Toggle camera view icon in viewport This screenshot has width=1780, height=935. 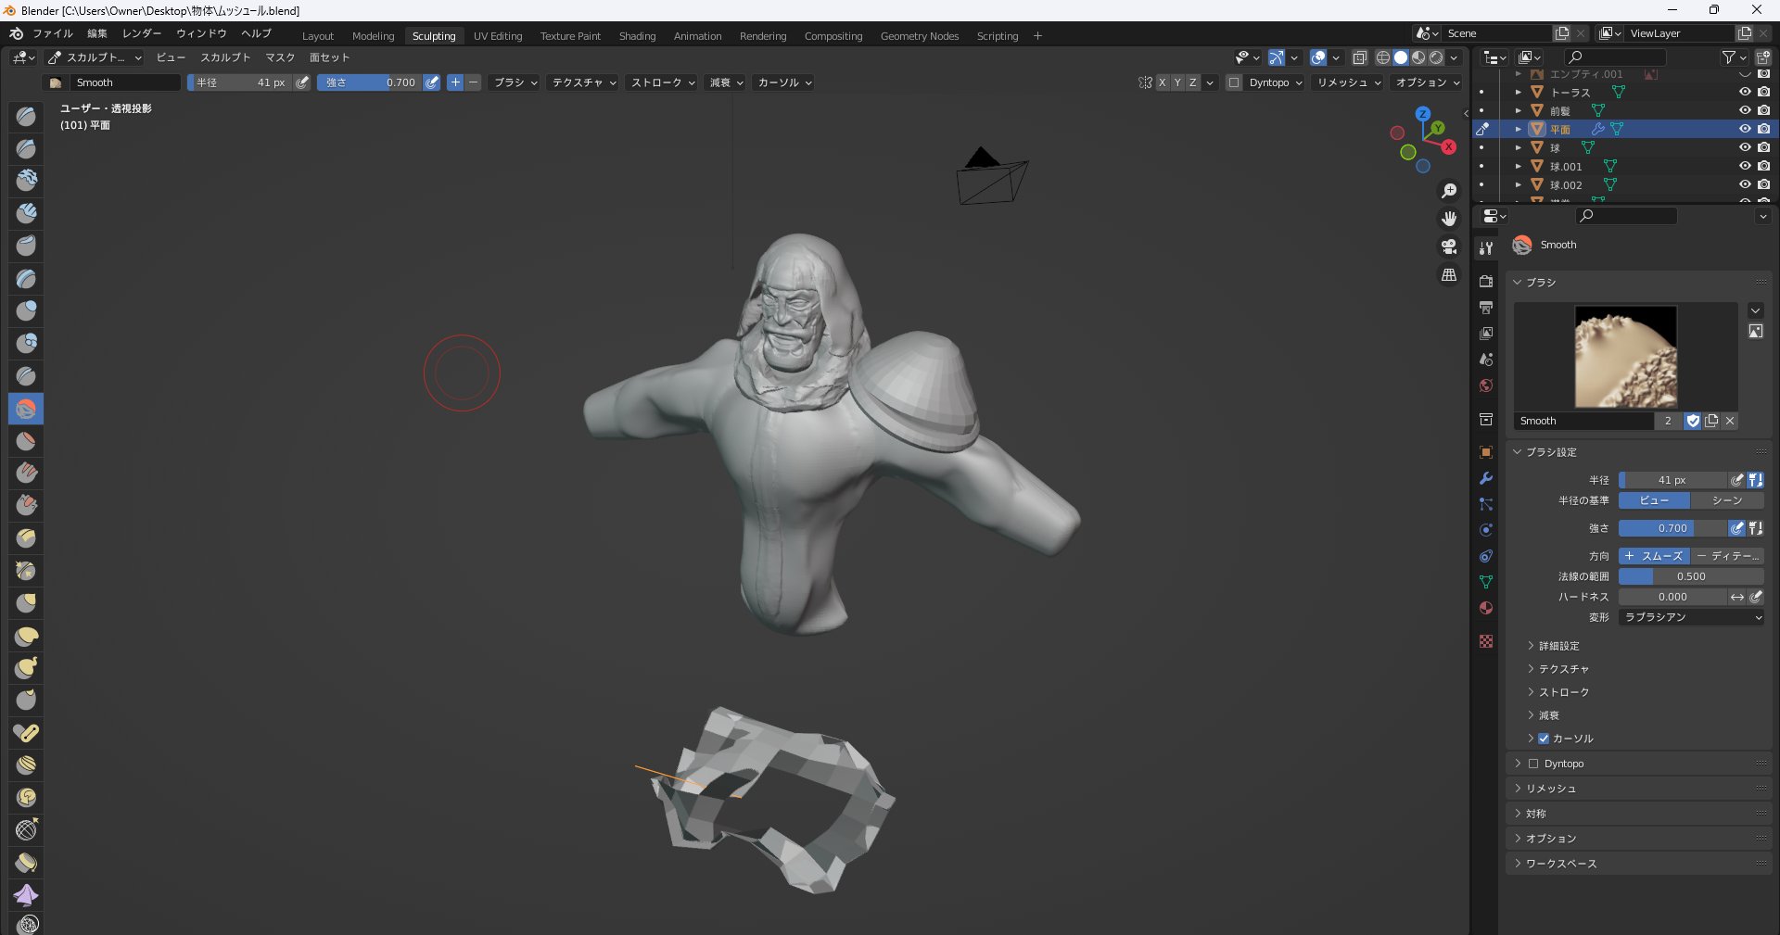coord(1449,246)
